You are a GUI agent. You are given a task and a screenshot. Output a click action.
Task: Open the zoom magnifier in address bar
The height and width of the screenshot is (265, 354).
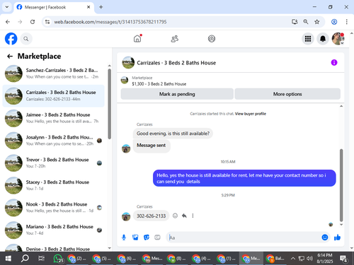pos(306,22)
